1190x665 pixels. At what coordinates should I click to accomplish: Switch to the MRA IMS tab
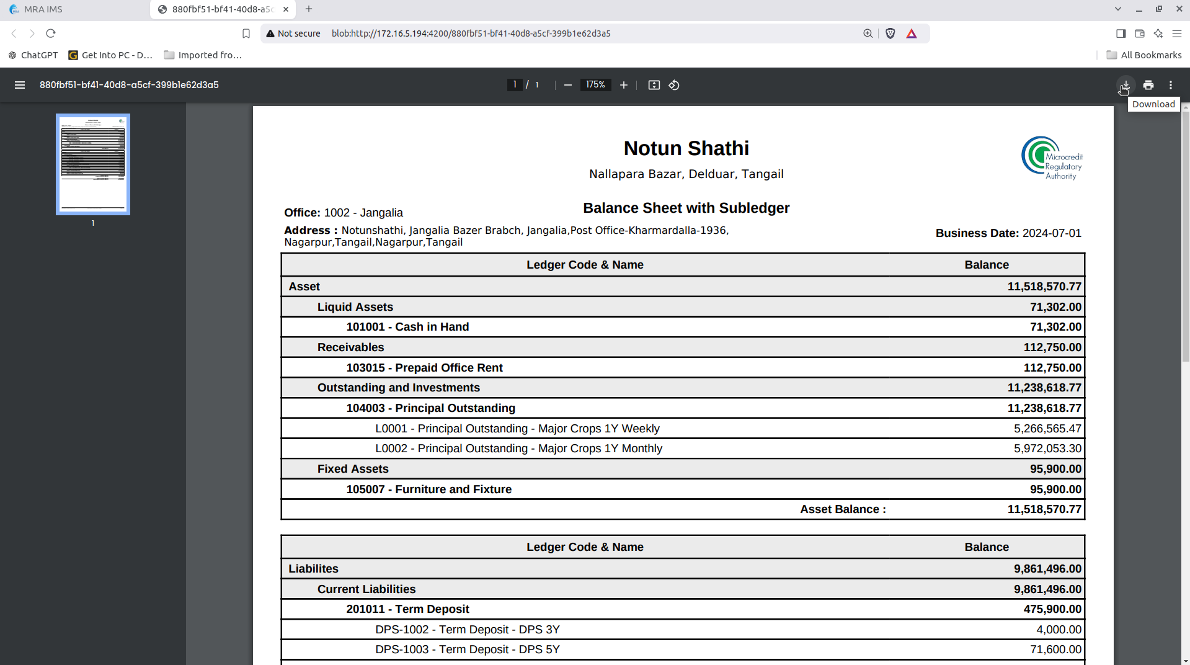tap(74, 9)
